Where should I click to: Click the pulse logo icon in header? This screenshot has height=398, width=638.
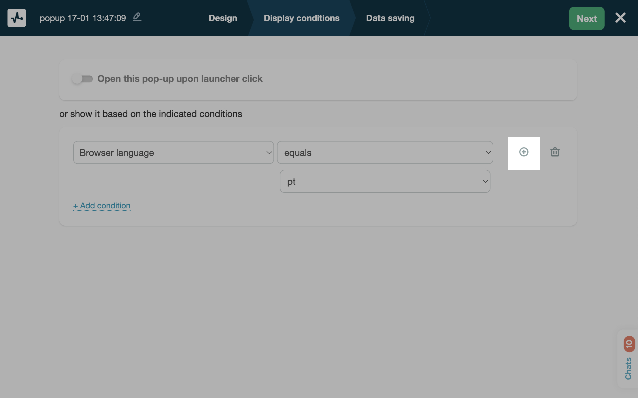pos(17,18)
